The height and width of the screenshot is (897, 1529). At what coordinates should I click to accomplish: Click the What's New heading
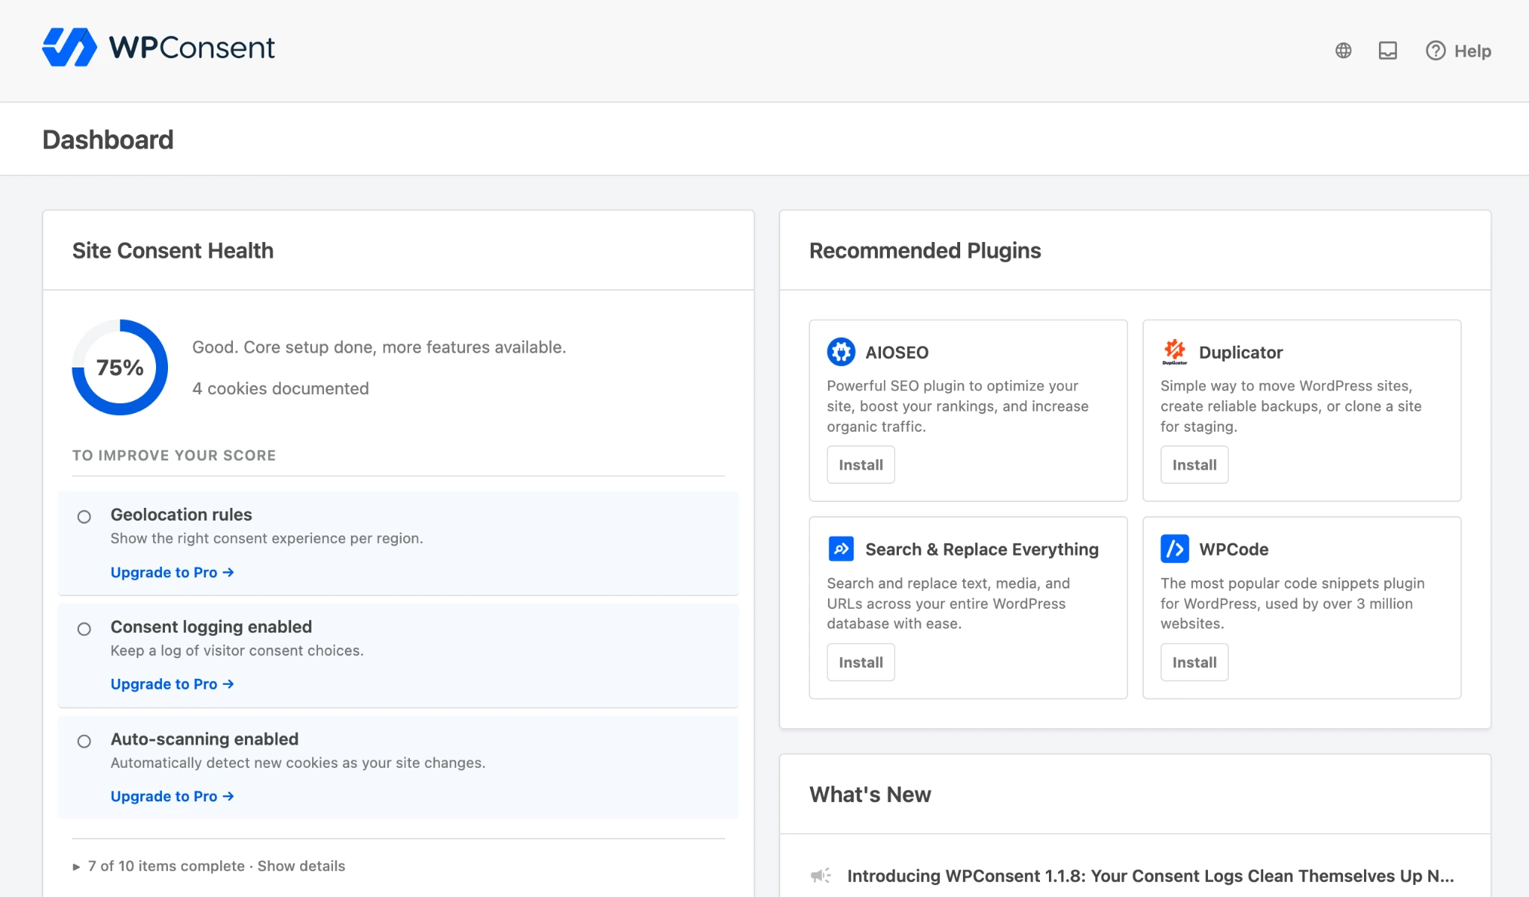click(870, 794)
